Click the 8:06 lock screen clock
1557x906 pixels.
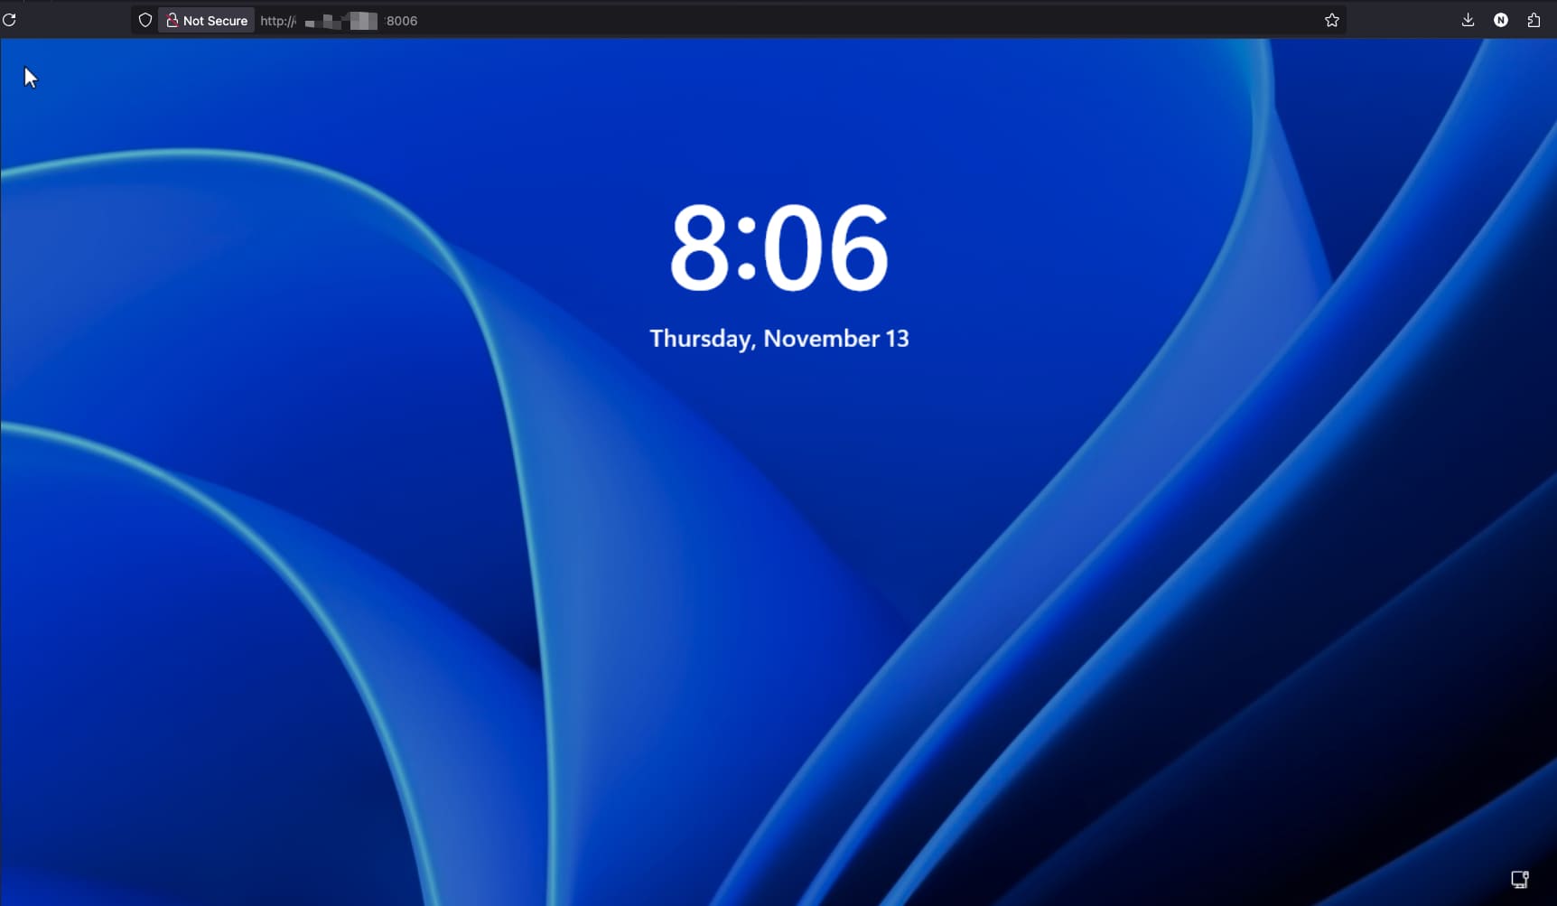778,248
